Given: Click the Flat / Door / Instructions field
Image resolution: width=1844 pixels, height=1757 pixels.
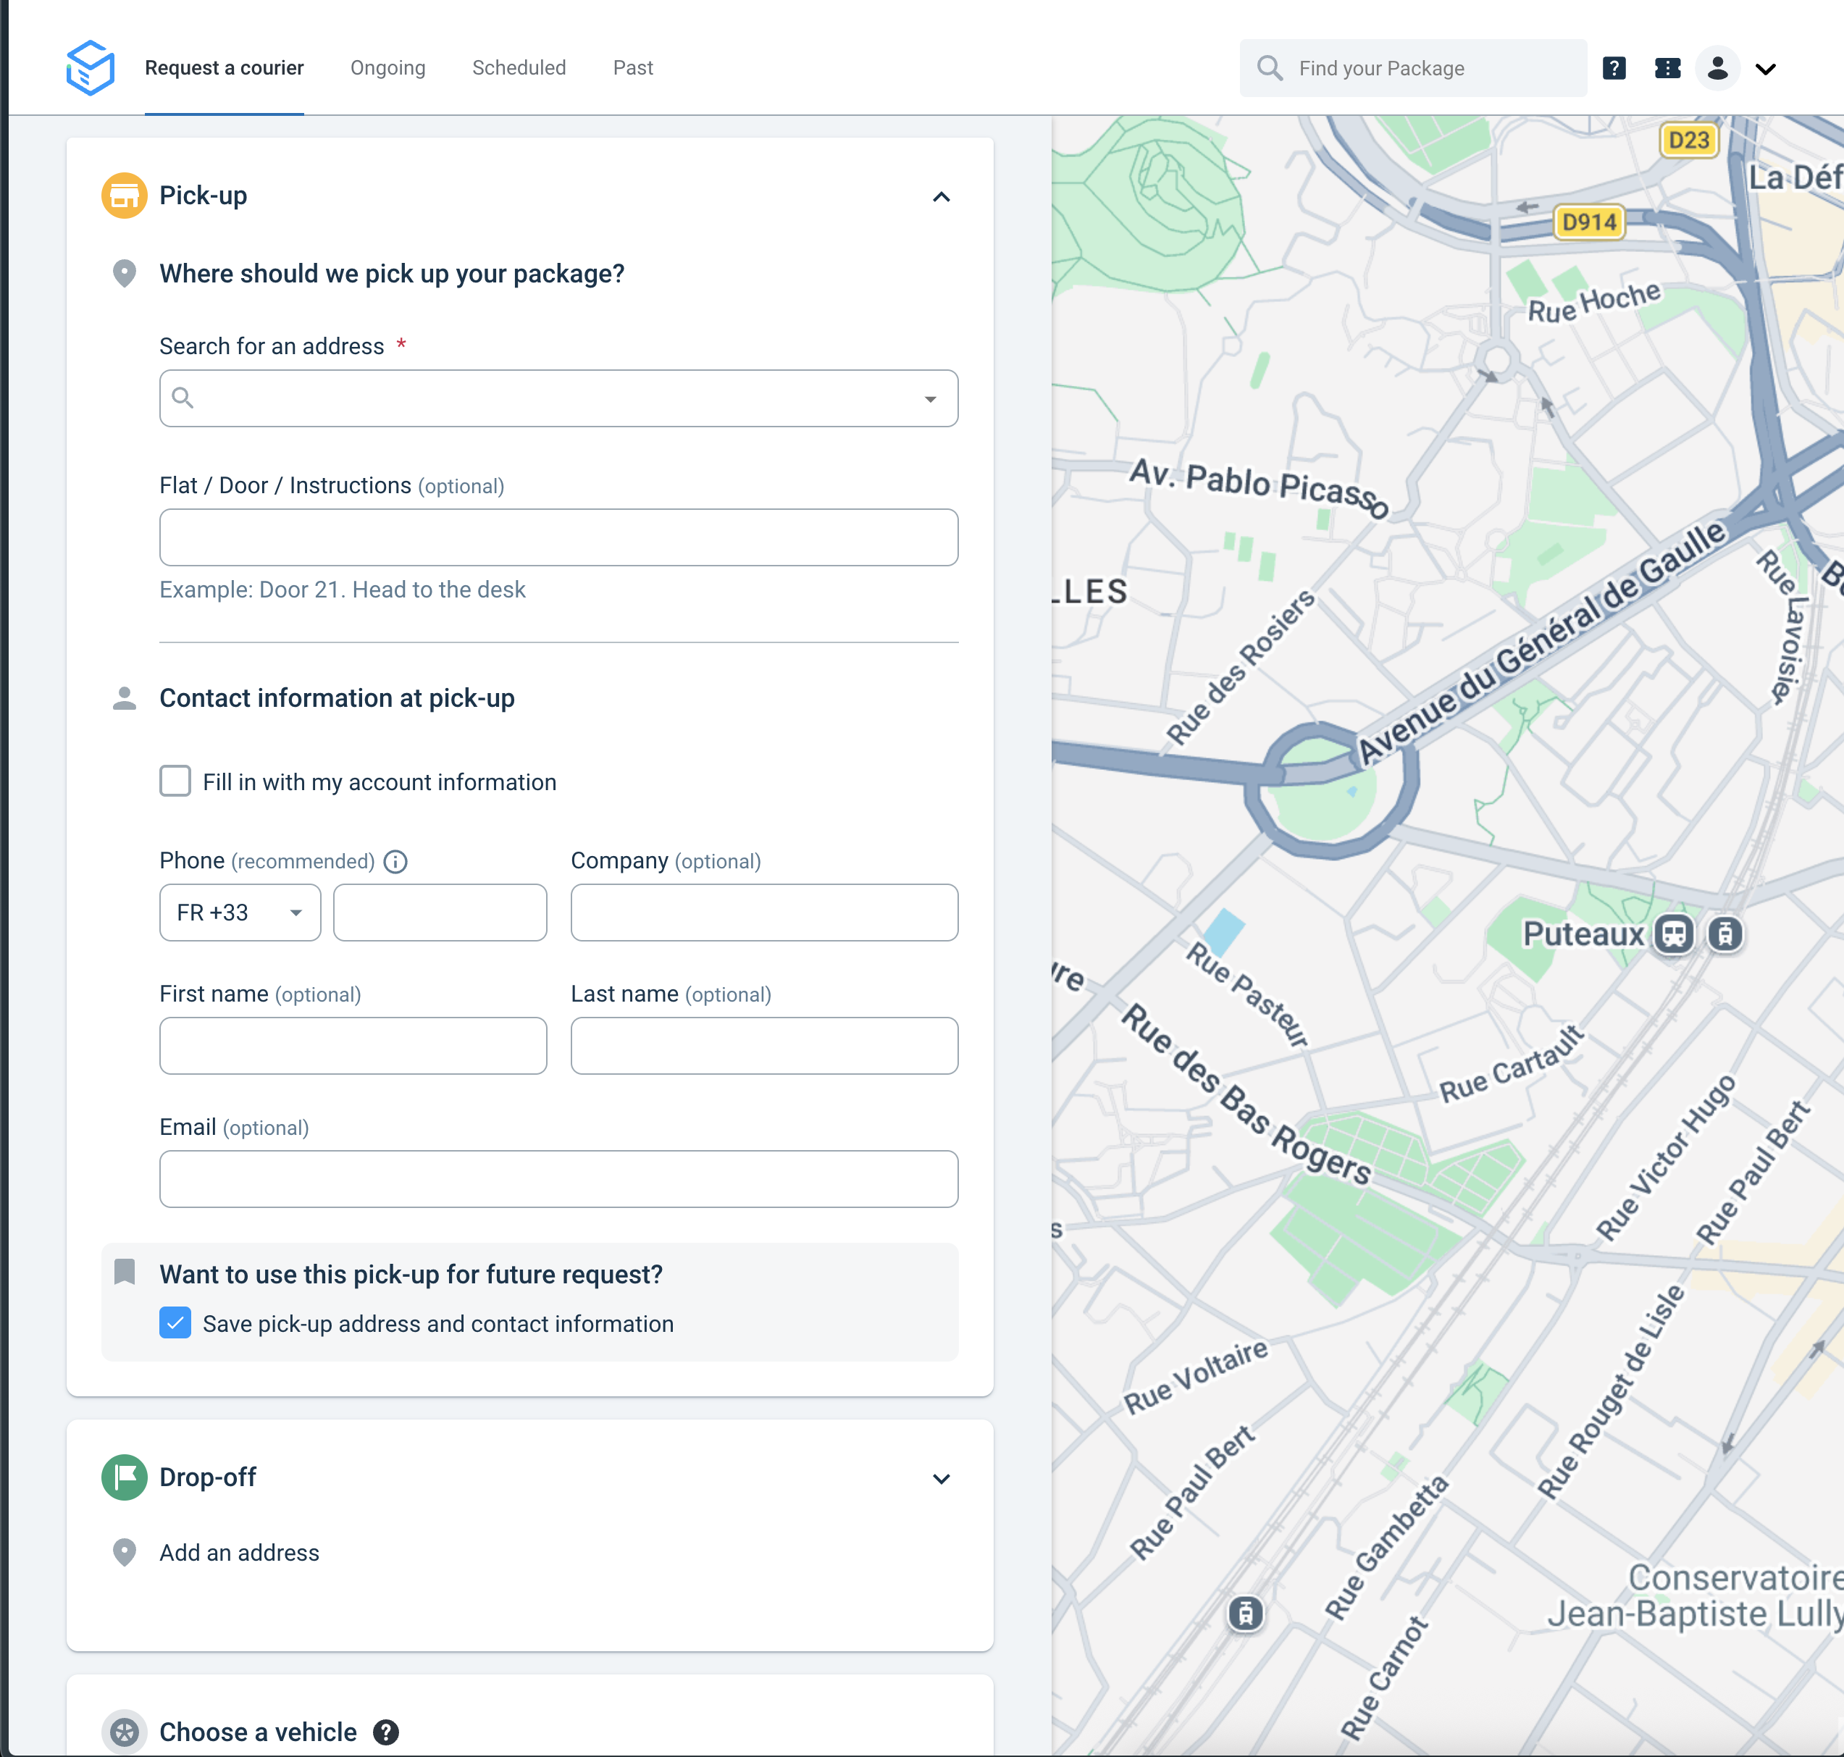Looking at the screenshot, I should (558, 537).
